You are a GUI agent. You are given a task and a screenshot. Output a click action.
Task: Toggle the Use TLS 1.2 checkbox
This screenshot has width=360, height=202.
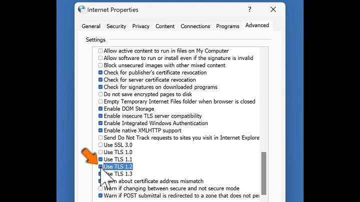click(100, 166)
